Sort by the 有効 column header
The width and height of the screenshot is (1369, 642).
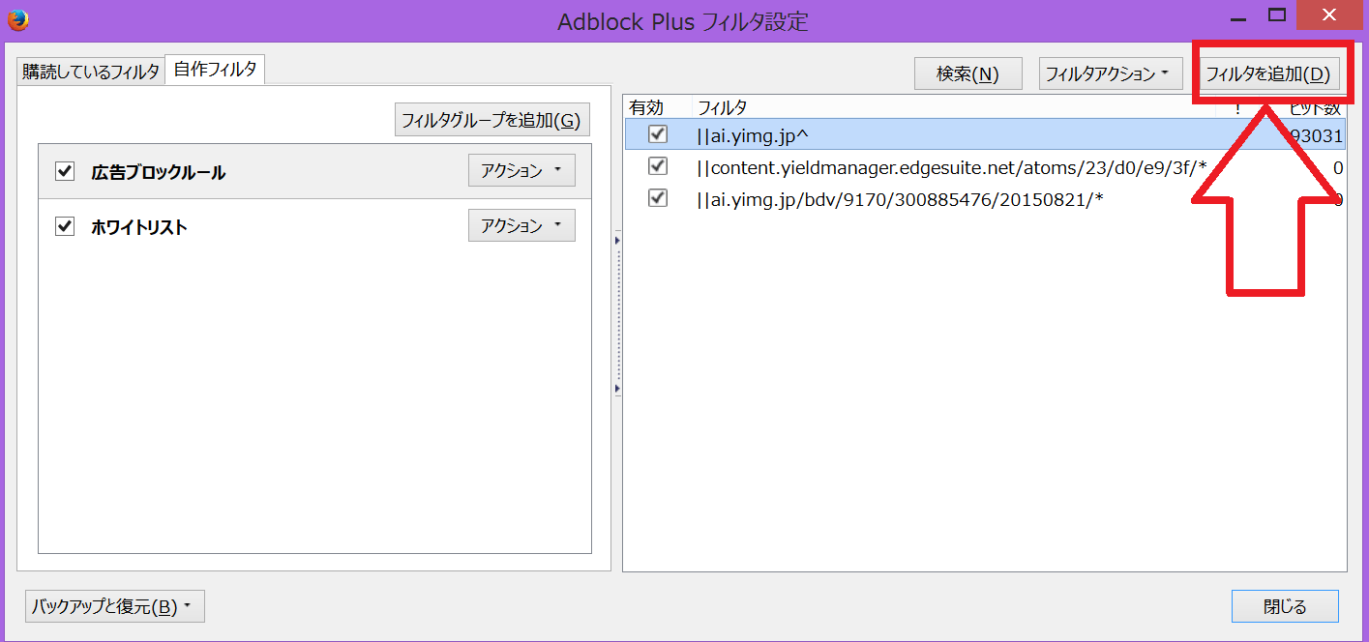658,107
